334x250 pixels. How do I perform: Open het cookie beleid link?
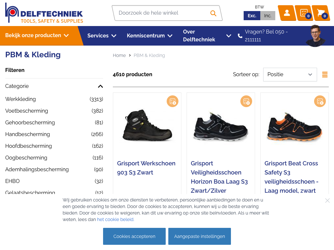(115, 219)
